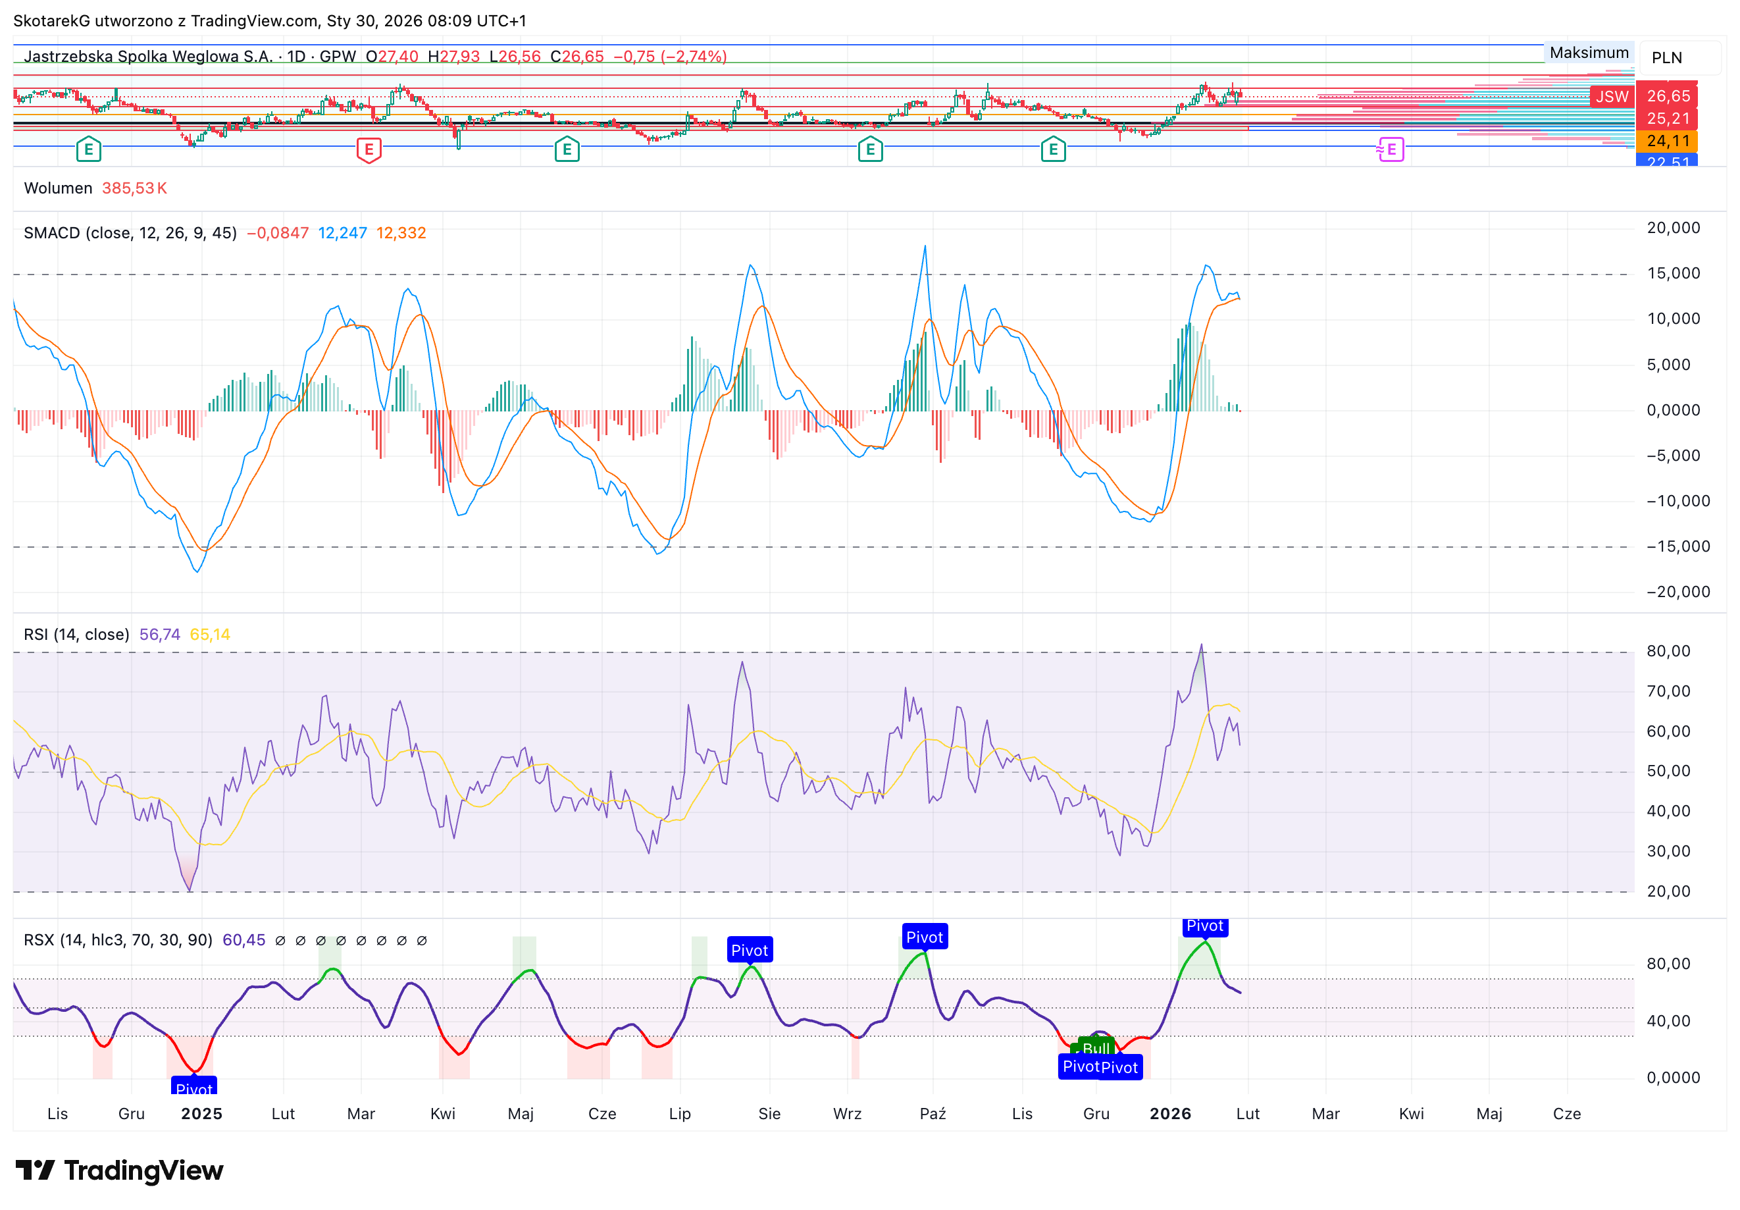Click the −20,000 level on SMACD scale
This screenshot has height=1210, width=1740.
coord(1678,591)
